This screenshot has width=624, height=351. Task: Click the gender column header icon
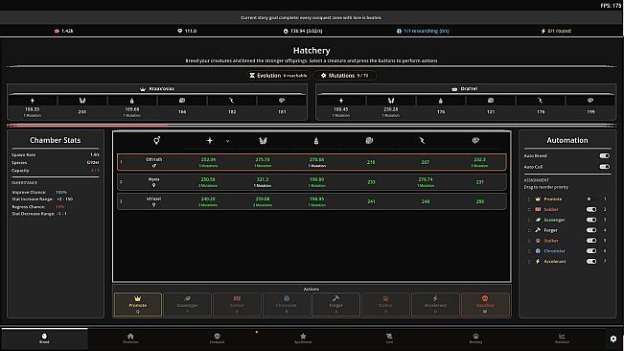pyautogui.click(x=157, y=140)
